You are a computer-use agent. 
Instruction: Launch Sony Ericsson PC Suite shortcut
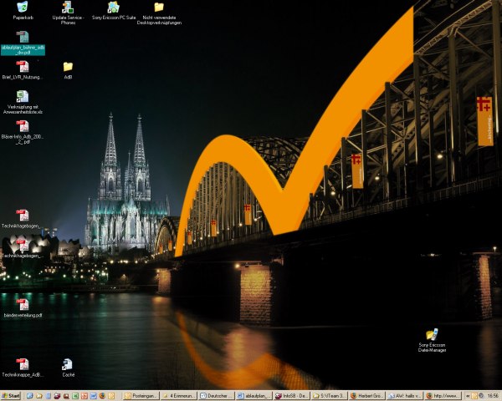pos(114,8)
